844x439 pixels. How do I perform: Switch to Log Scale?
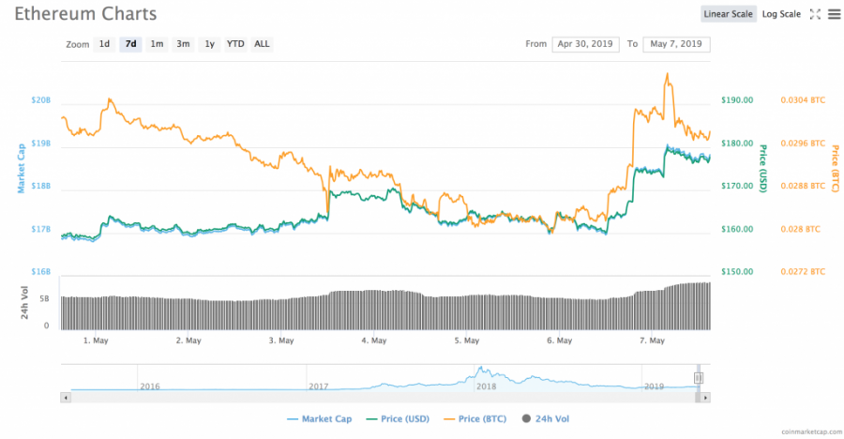pyautogui.click(x=781, y=14)
